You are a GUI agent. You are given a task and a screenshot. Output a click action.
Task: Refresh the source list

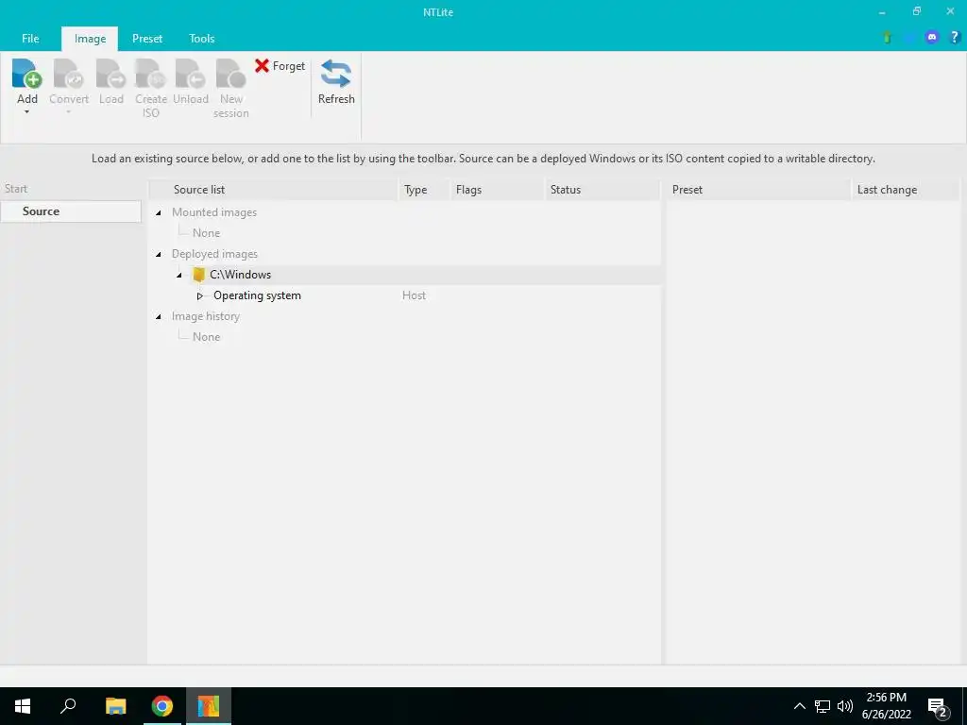[336, 82]
